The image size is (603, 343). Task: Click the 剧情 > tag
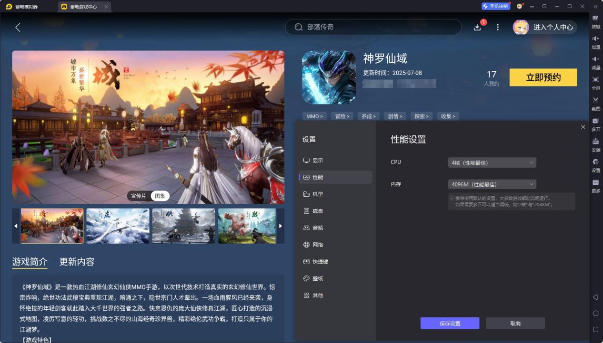pyautogui.click(x=395, y=116)
